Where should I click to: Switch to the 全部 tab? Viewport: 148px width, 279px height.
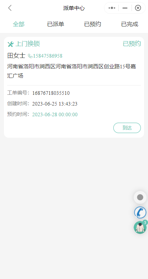click(19, 24)
